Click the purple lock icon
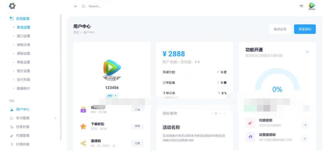Screen dimensions: 326x154 coord(83,110)
